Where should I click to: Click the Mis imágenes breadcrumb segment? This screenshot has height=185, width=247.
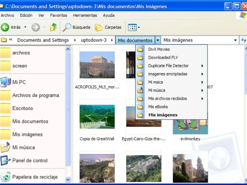pyautogui.click(x=178, y=40)
